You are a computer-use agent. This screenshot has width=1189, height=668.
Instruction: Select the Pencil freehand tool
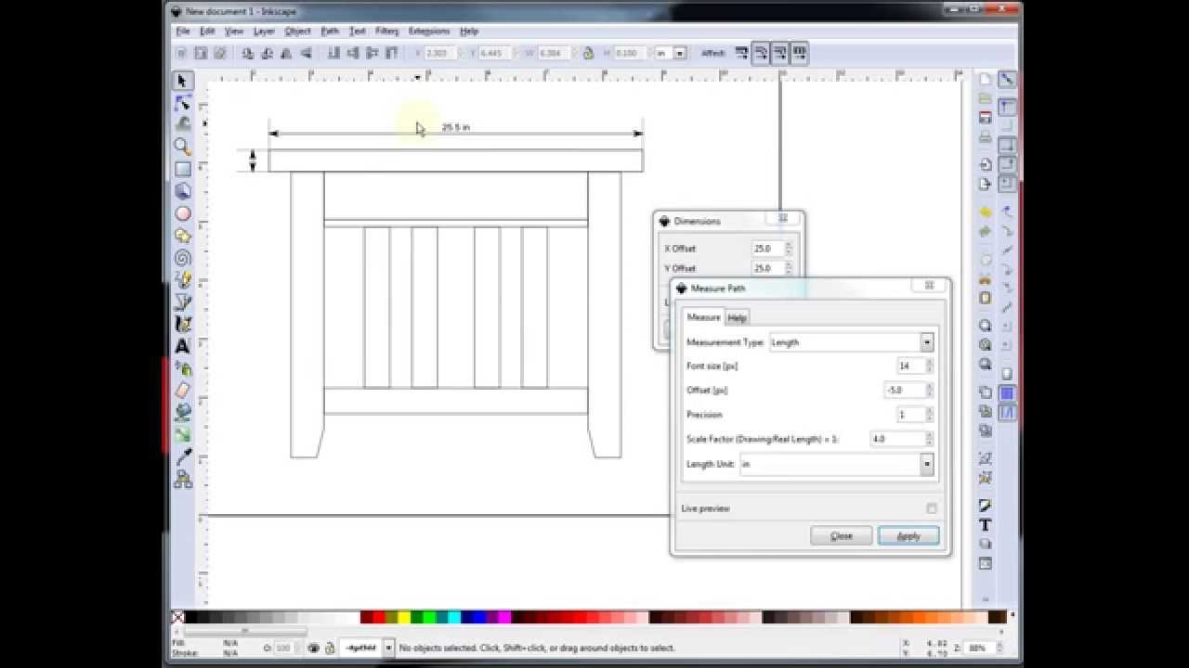click(183, 280)
